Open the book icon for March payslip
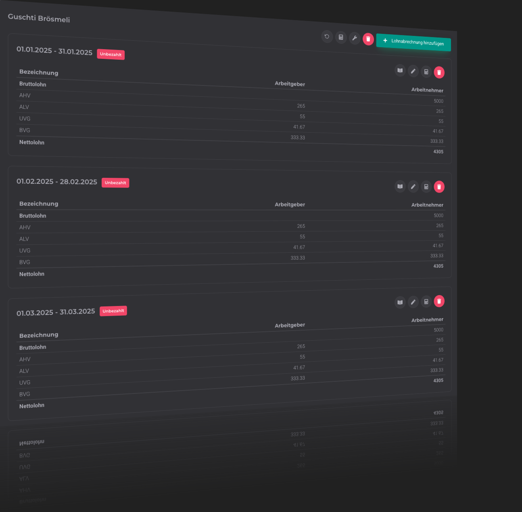This screenshot has width=522, height=512. click(400, 302)
